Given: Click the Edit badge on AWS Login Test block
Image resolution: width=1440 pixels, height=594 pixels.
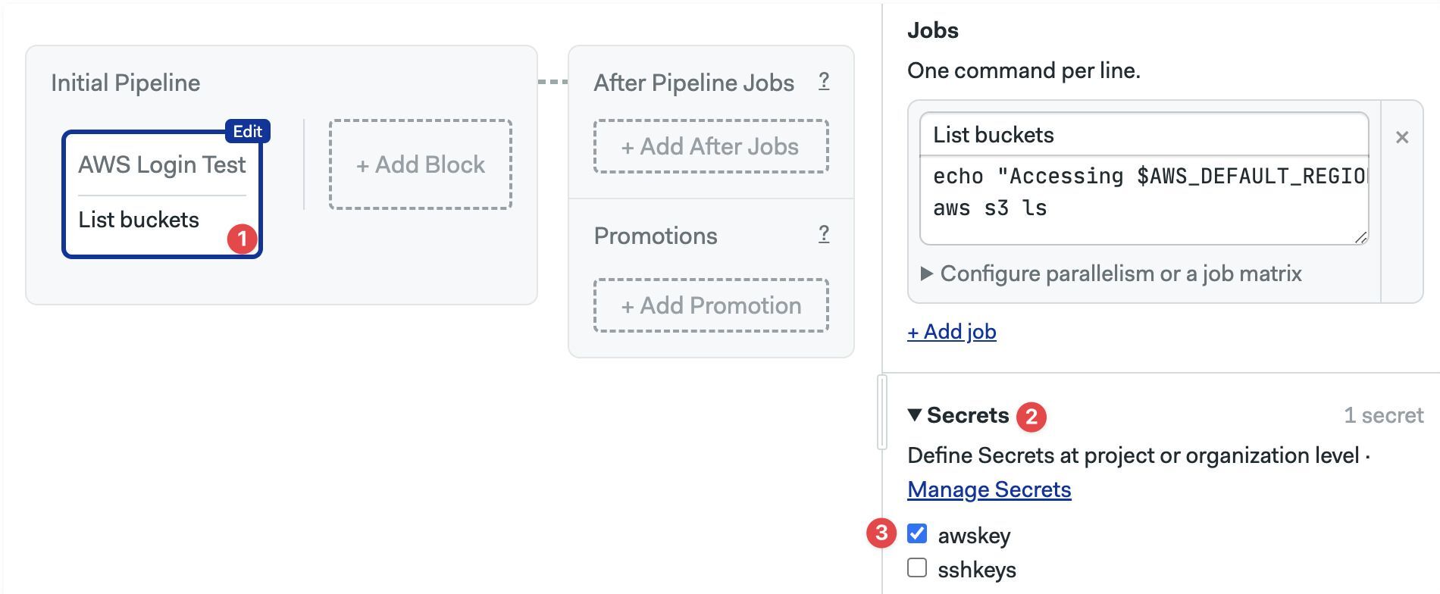Looking at the screenshot, I should 248,131.
